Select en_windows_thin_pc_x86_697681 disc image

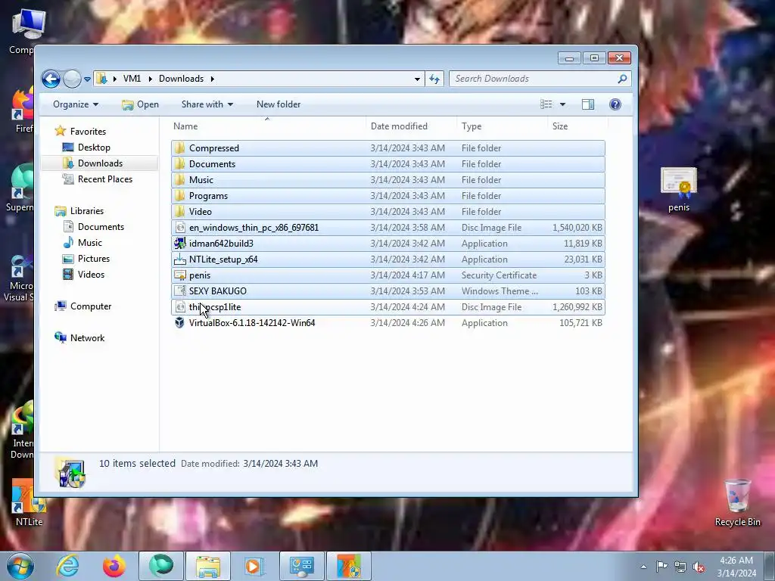pos(388,227)
